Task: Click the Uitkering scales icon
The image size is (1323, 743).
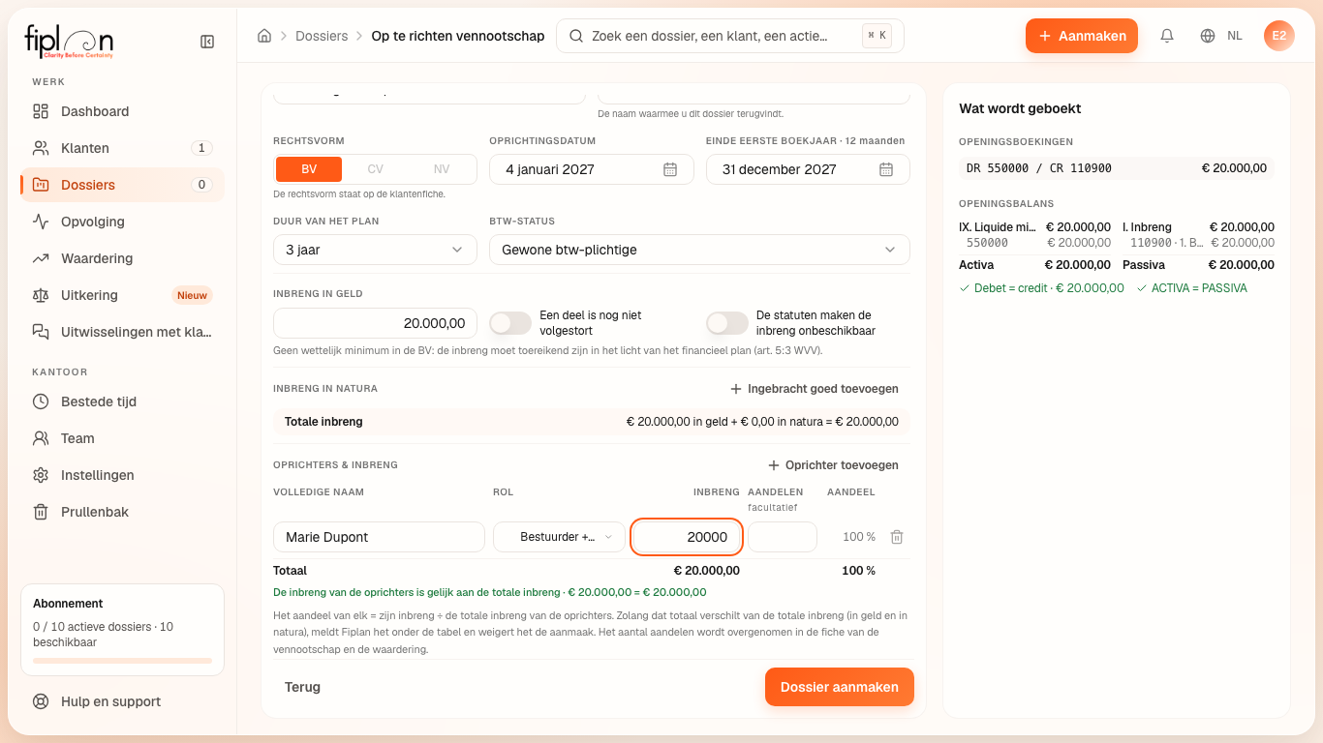Action: point(41,295)
